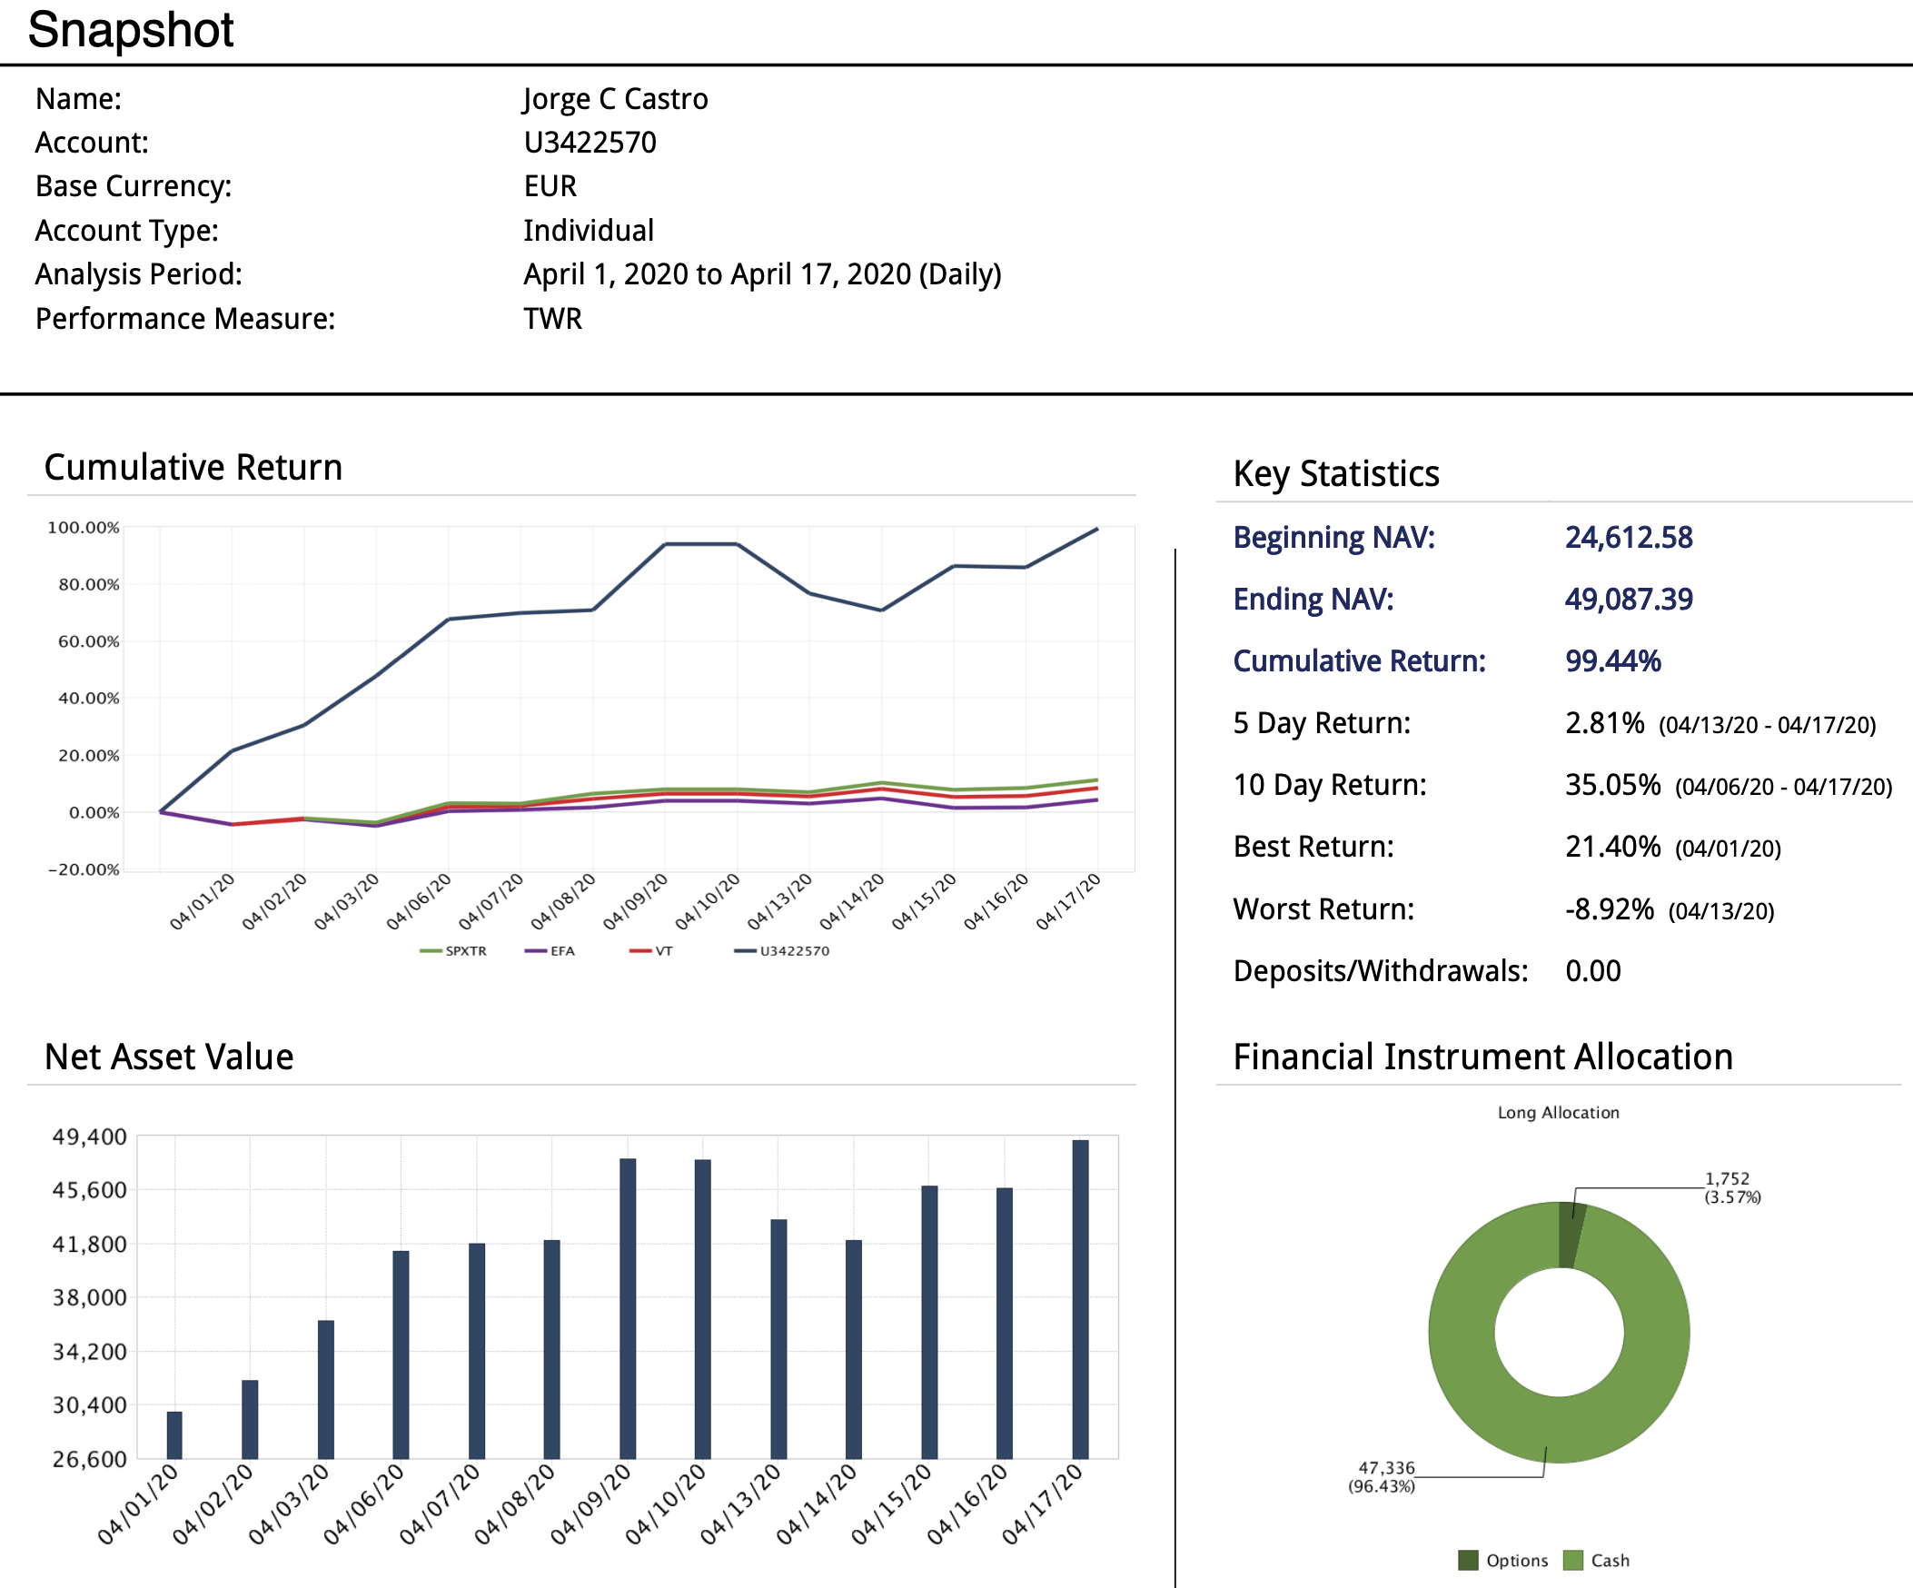The image size is (1913, 1588).
Task: Click the Options slice of the donut chart
Action: tap(1571, 1235)
